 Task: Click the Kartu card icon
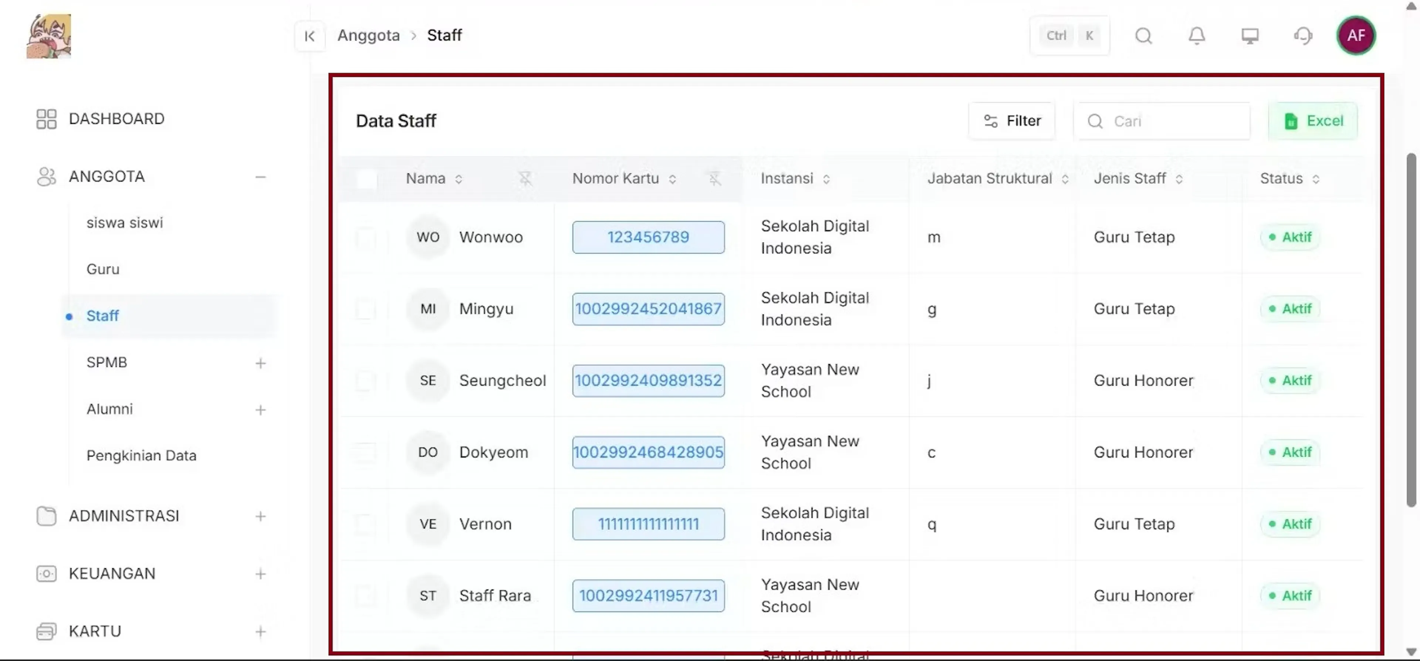pyautogui.click(x=46, y=631)
